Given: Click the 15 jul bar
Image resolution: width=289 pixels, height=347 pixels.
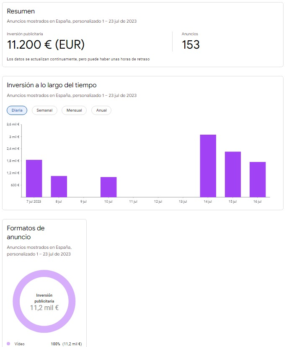Looking at the screenshot, I should point(233,174).
